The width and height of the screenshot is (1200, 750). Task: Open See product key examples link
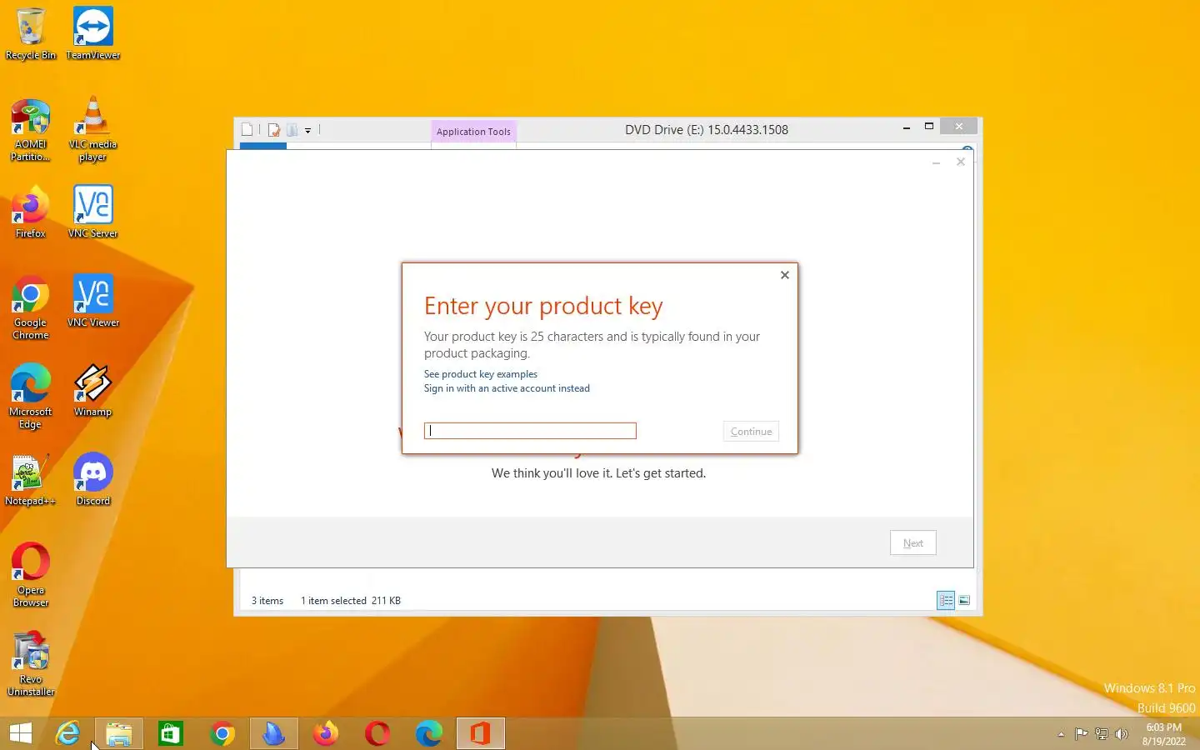(x=481, y=374)
